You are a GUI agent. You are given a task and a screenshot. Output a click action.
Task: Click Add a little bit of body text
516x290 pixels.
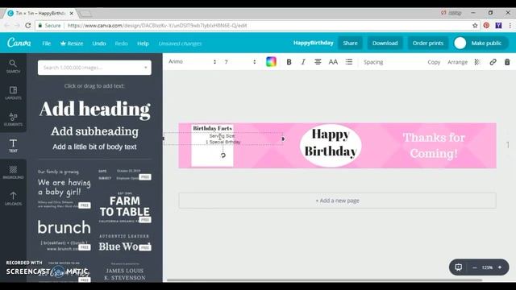tap(94, 147)
